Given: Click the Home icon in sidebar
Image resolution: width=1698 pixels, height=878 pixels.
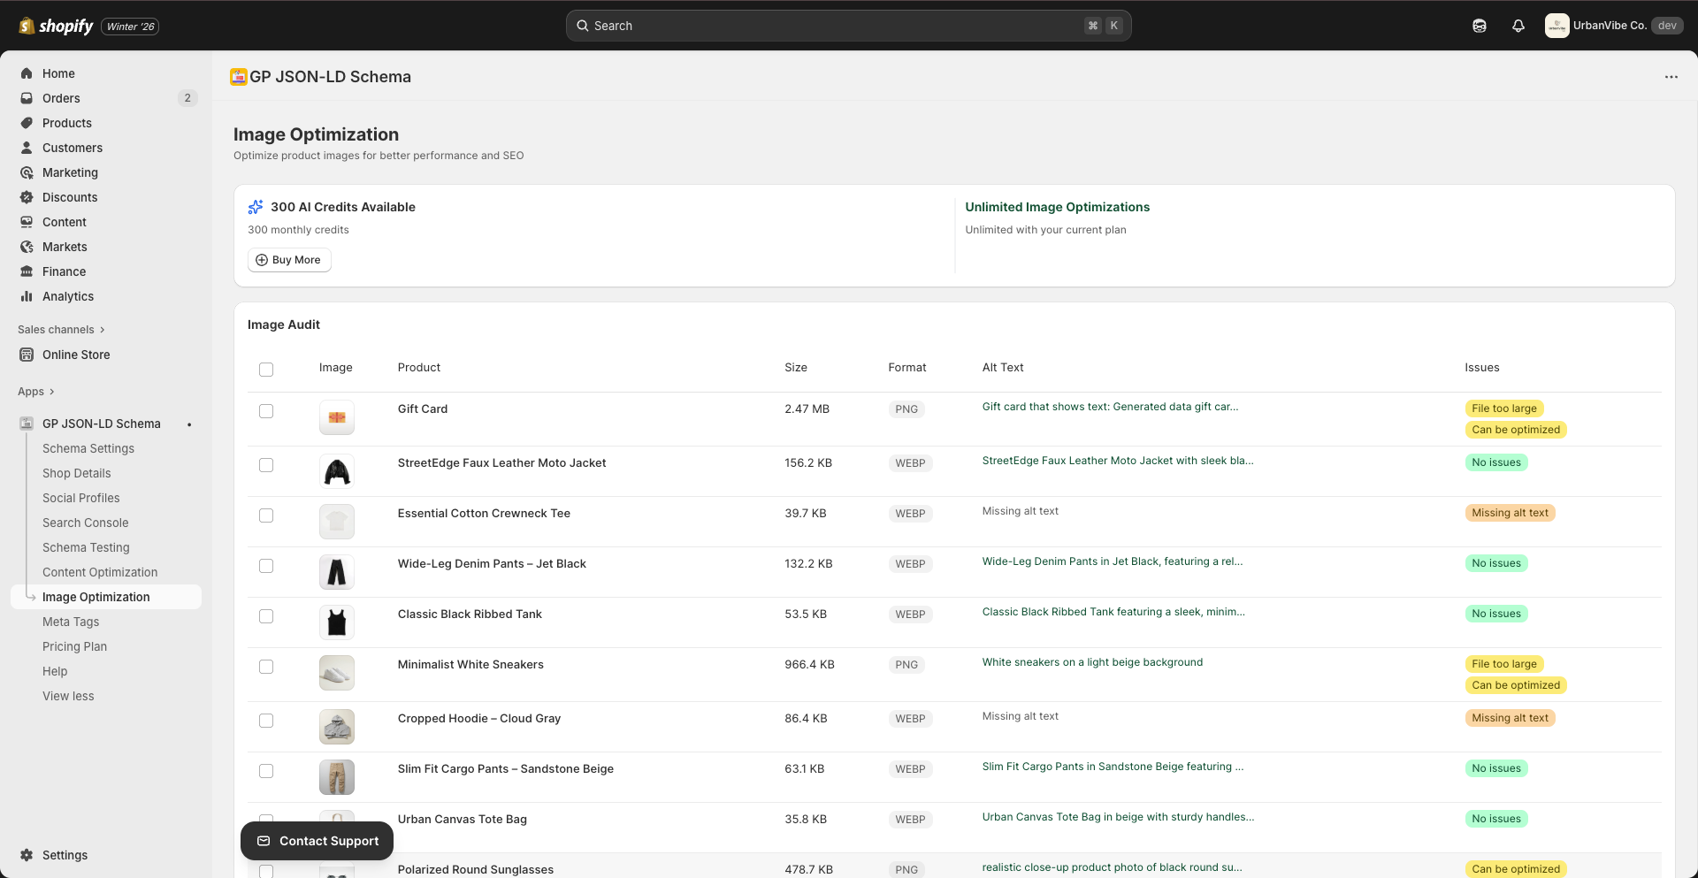Looking at the screenshot, I should click(x=27, y=73).
